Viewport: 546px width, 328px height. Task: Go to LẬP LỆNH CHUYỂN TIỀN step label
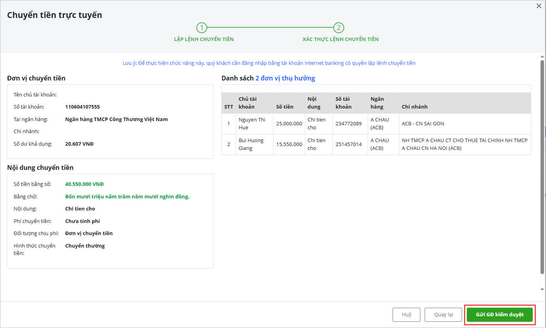pos(204,39)
